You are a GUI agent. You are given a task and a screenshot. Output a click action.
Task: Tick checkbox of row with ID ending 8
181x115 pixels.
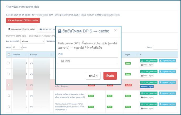point(9,63)
